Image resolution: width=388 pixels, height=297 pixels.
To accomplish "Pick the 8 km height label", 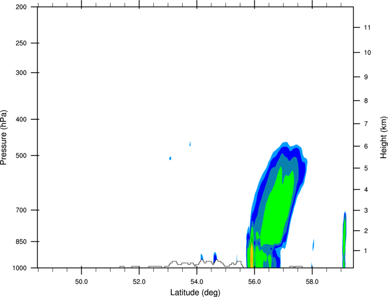I will point(366,101).
